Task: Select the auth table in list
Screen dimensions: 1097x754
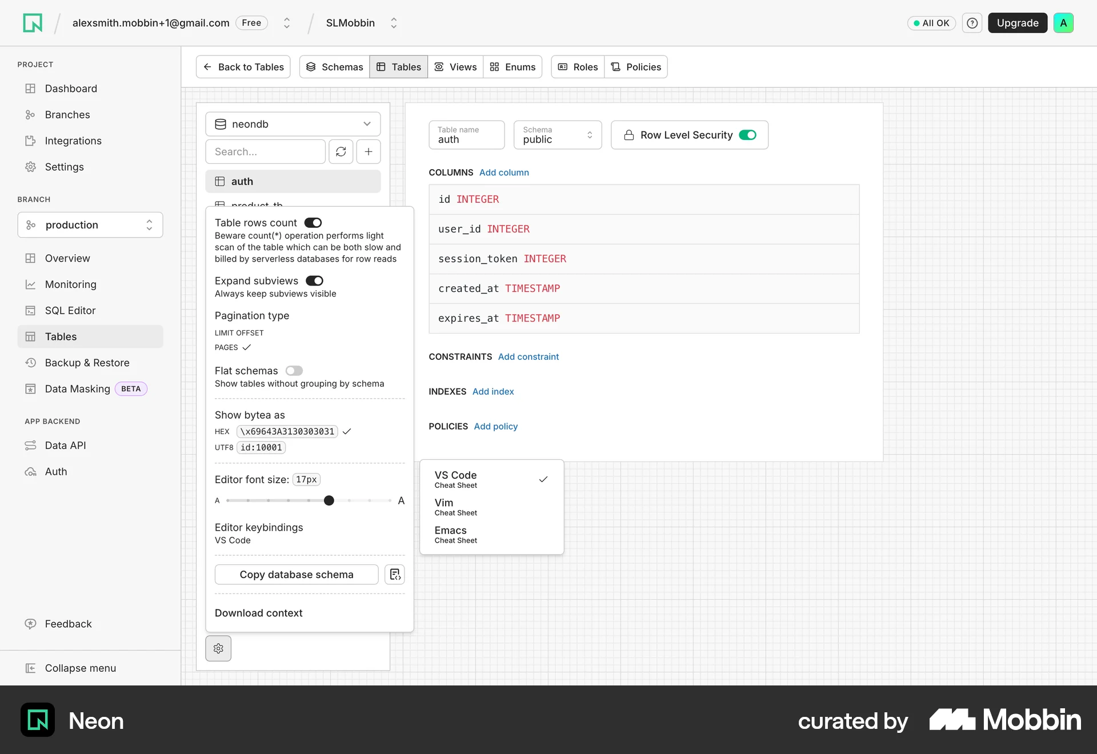Action: [x=293, y=182]
